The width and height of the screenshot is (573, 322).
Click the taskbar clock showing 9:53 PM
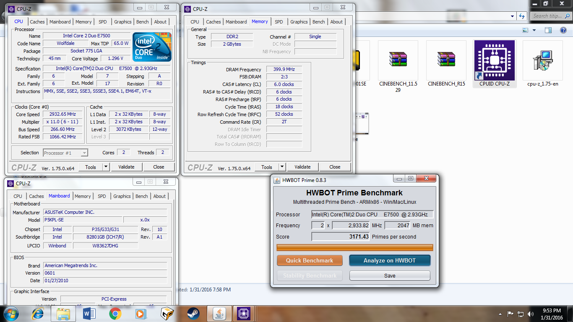(x=551, y=314)
